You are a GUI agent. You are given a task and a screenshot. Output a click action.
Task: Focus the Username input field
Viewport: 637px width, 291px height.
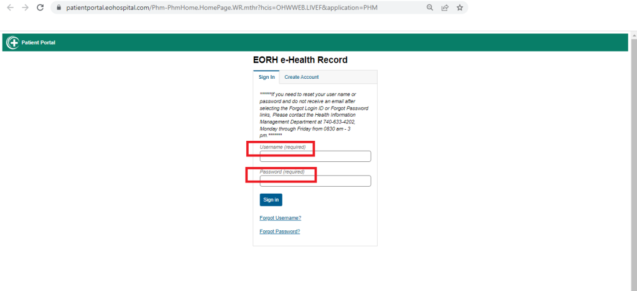[x=315, y=156]
